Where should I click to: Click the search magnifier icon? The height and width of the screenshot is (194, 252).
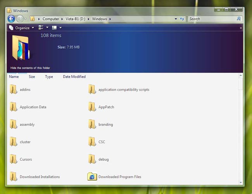(239, 19)
